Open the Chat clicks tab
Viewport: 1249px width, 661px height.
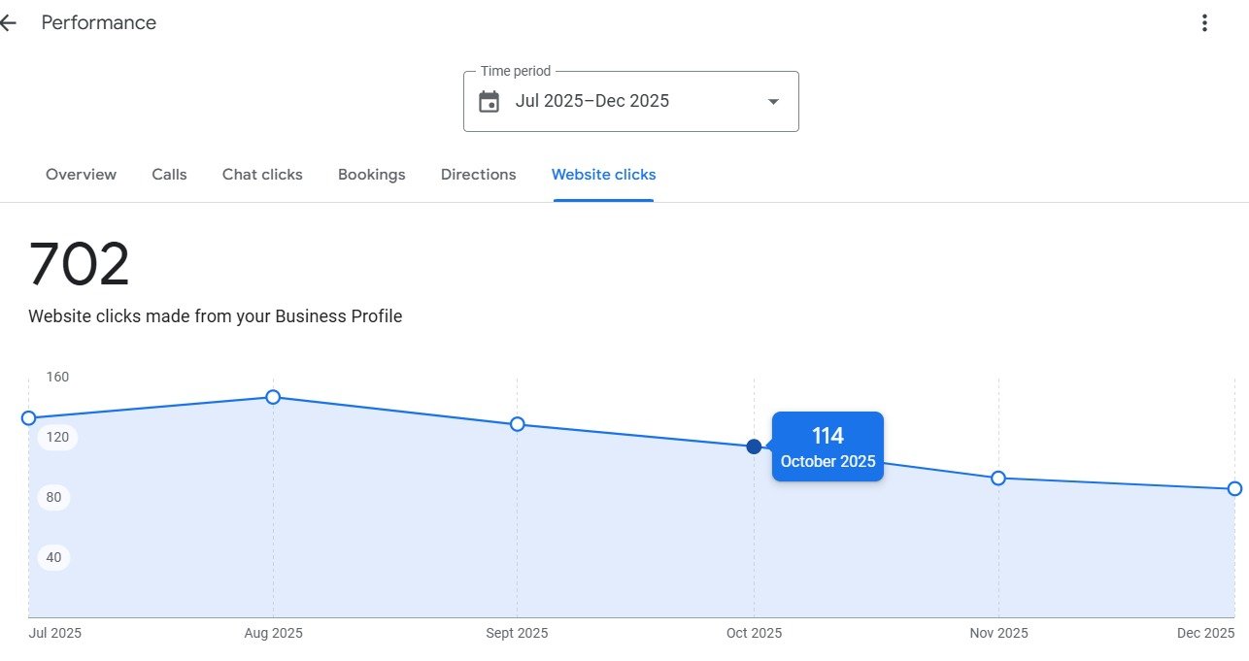262,175
